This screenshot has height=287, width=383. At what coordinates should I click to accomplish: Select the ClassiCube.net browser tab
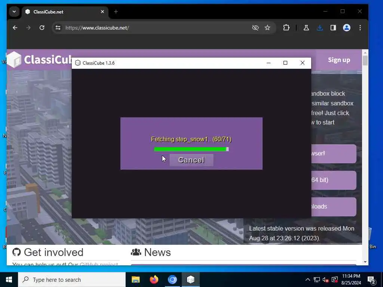point(65,12)
